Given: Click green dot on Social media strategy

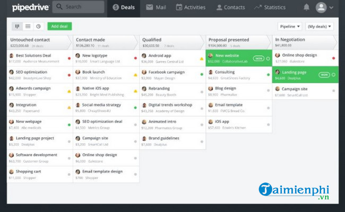Looking at the screenshot, I should (135, 108).
